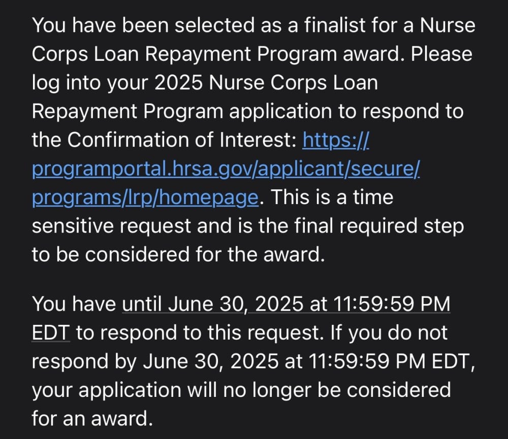Click "This is a time" after the link
The height and width of the screenshot is (439, 508).
[x=332, y=197]
